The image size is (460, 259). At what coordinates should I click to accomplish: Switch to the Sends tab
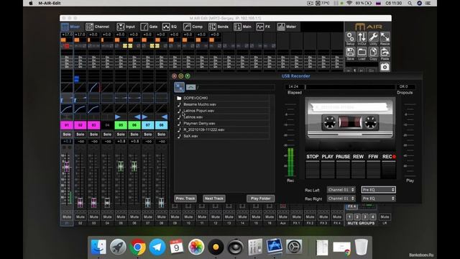coord(218,27)
